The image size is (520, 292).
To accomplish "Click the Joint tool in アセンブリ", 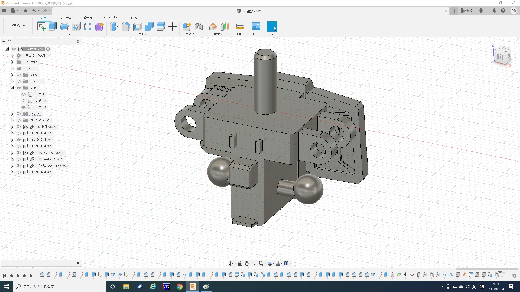I will point(199,26).
